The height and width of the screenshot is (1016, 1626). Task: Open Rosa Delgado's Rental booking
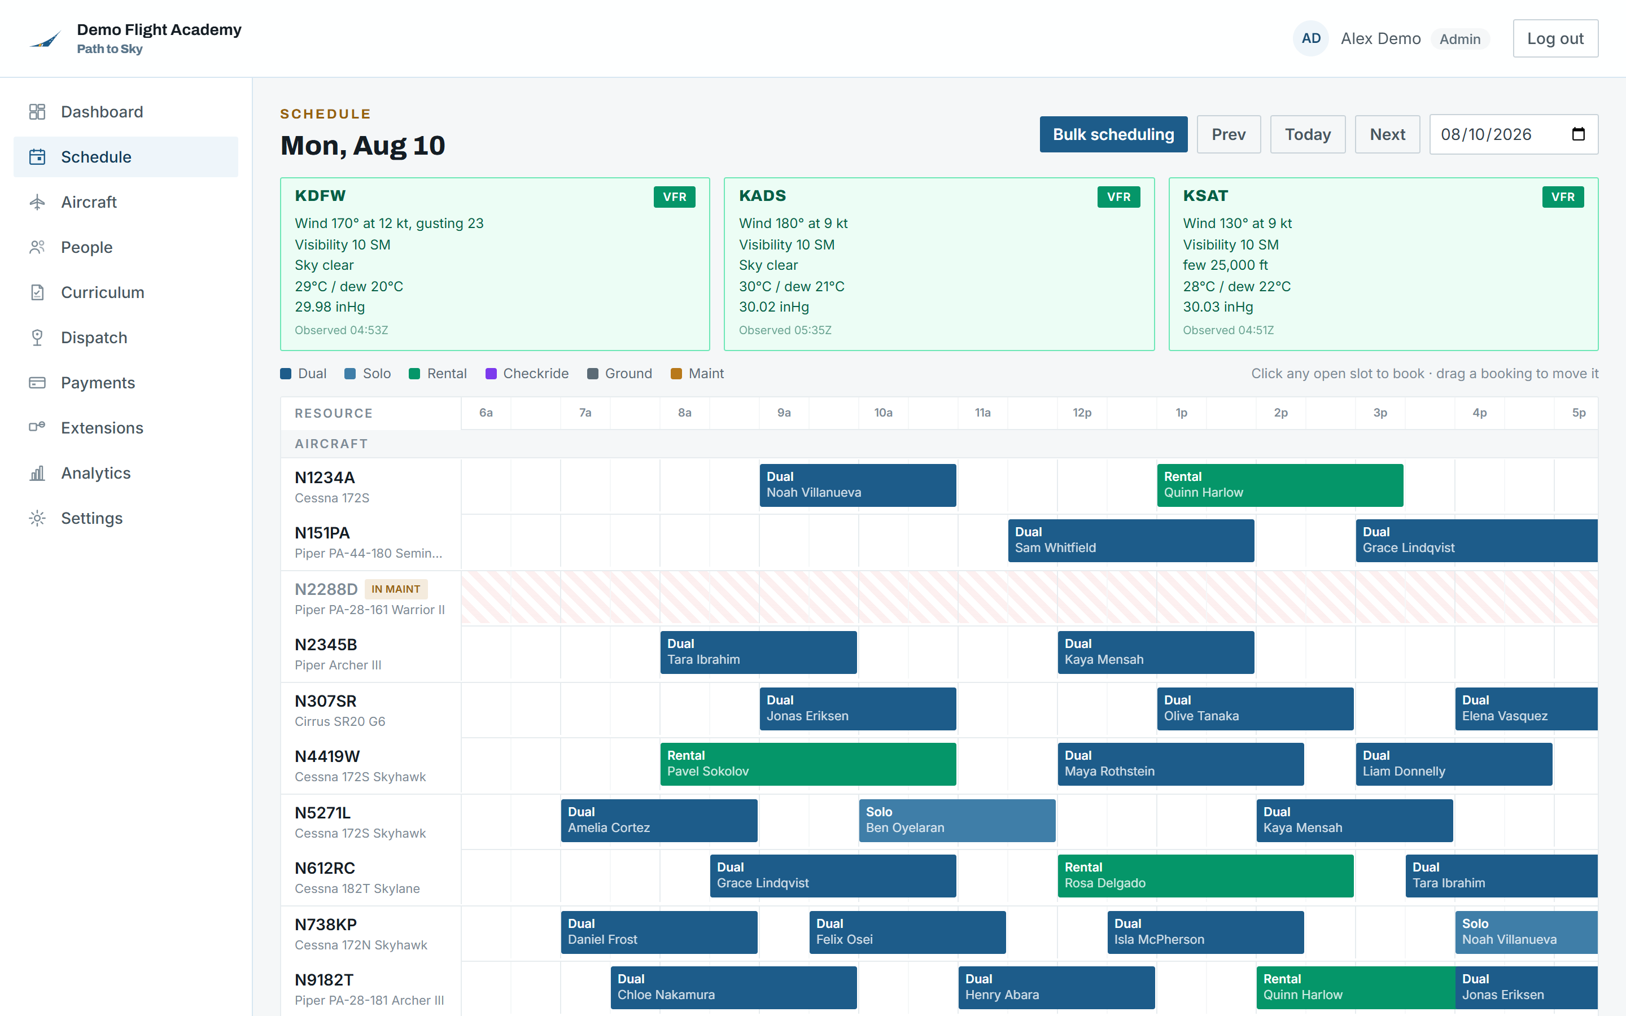point(1205,875)
